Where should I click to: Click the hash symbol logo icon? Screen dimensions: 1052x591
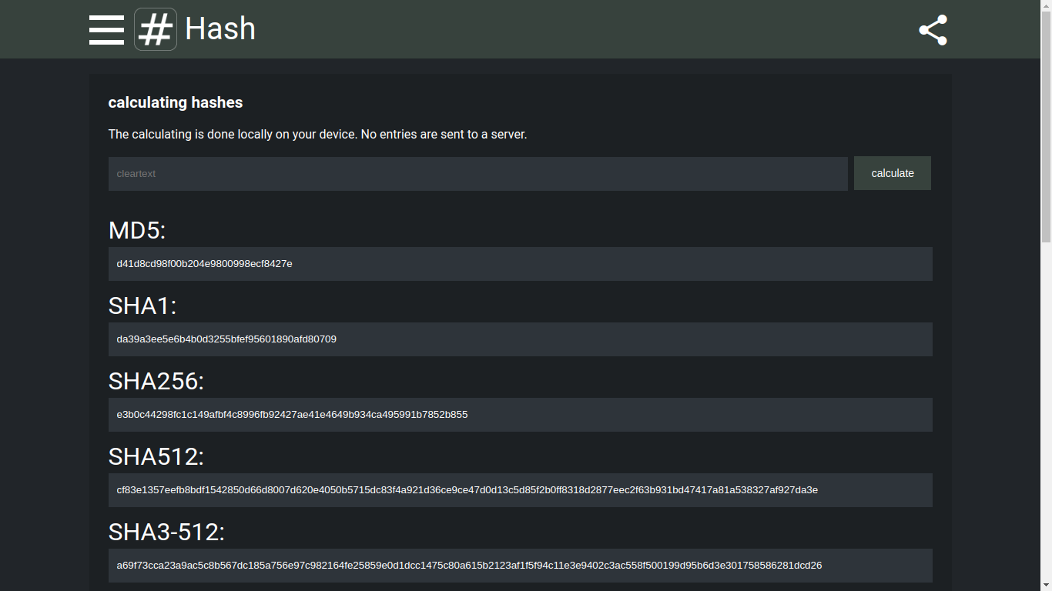(156, 30)
